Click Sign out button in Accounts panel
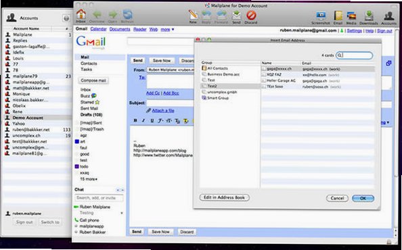 pyautogui.click(x=24, y=222)
